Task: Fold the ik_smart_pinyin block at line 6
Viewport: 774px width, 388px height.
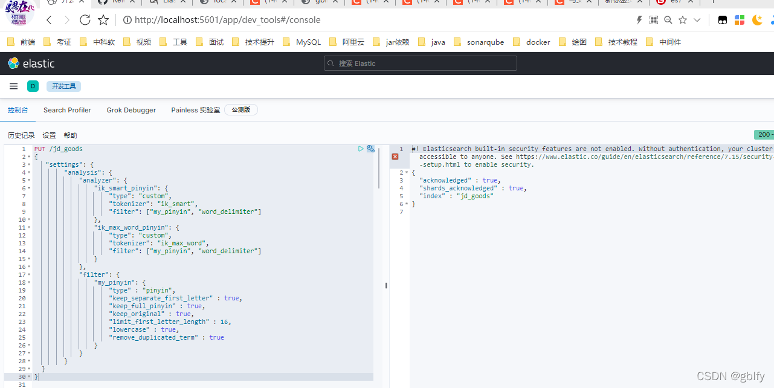Action: pyautogui.click(x=29, y=188)
